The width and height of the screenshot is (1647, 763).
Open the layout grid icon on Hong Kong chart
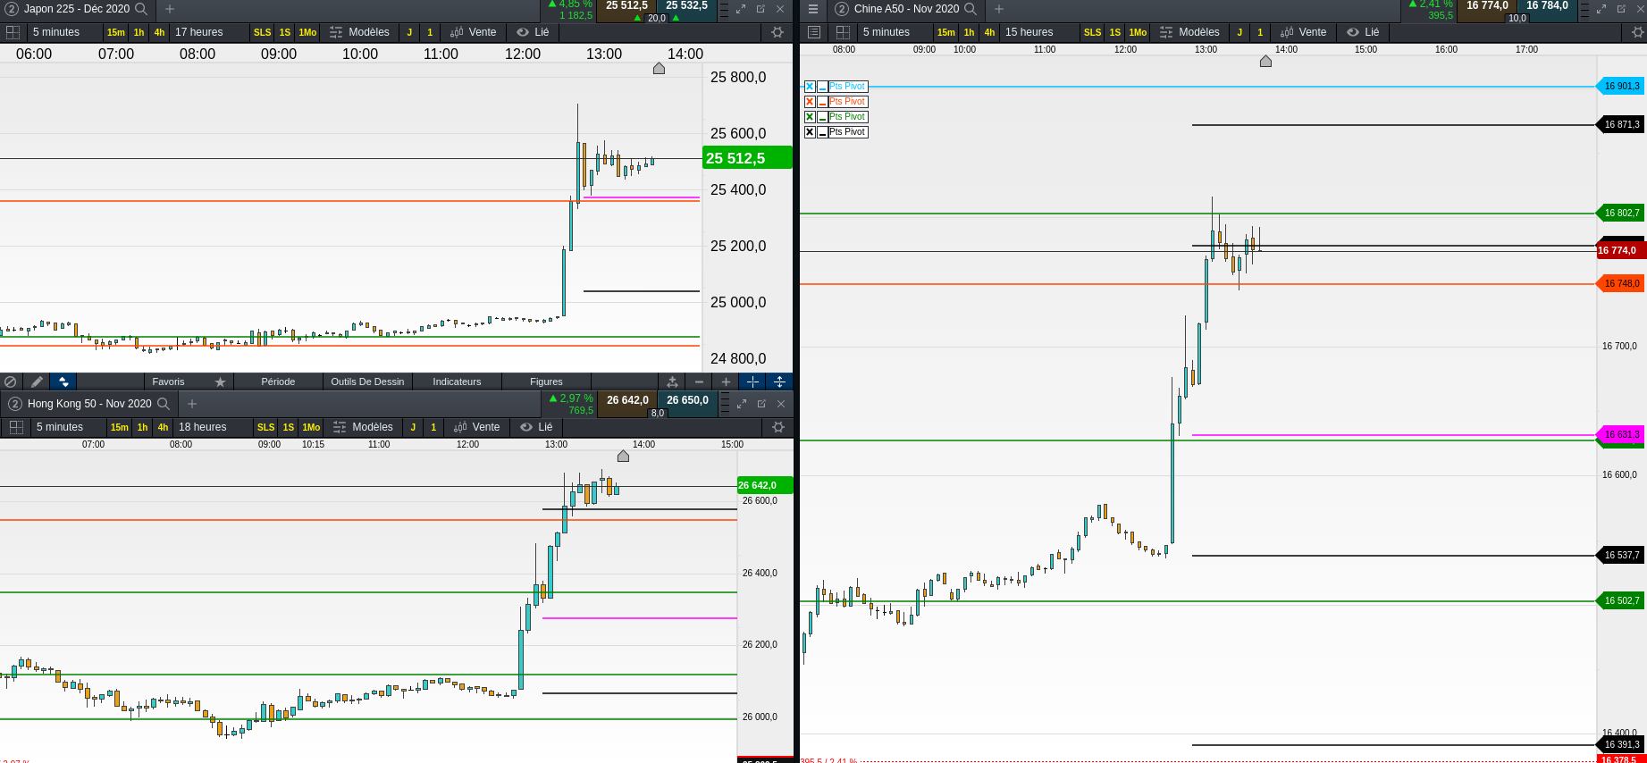click(16, 427)
